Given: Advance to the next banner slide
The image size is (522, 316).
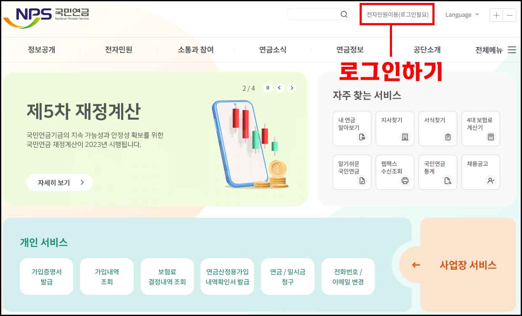Looking at the screenshot, I should (x=291, y=88).
